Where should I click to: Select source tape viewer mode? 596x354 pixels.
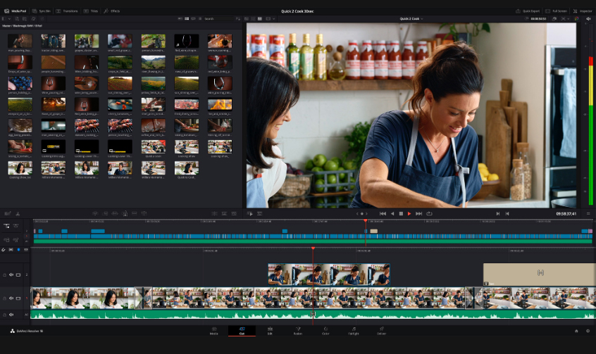pos(253,18)
